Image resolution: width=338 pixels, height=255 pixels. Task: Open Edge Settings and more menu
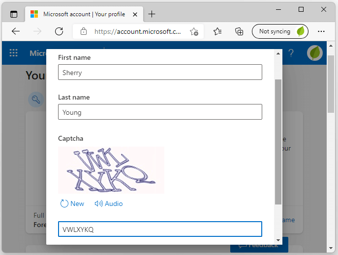point(321,31)
